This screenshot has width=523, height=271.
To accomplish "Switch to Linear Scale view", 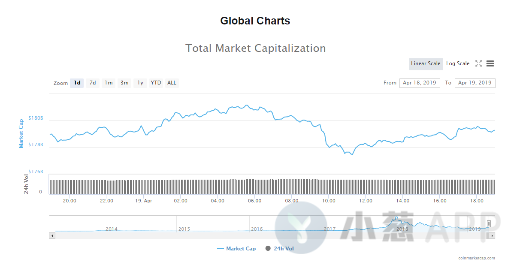I will pyautogui.click(x=426, y=63).
